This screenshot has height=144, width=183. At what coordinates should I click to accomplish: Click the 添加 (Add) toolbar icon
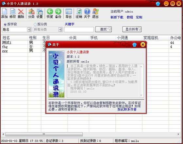click(5, 13)
